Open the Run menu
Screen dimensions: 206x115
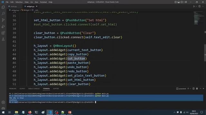click(x=36, y=2)
